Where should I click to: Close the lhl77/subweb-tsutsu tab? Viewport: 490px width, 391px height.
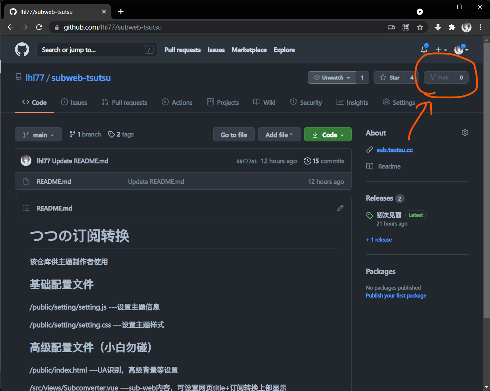coord(104,12)
